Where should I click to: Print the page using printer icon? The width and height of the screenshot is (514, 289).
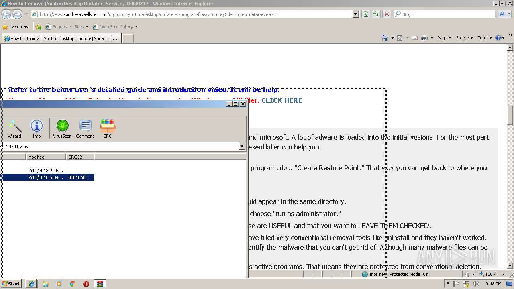coord(424,38)
